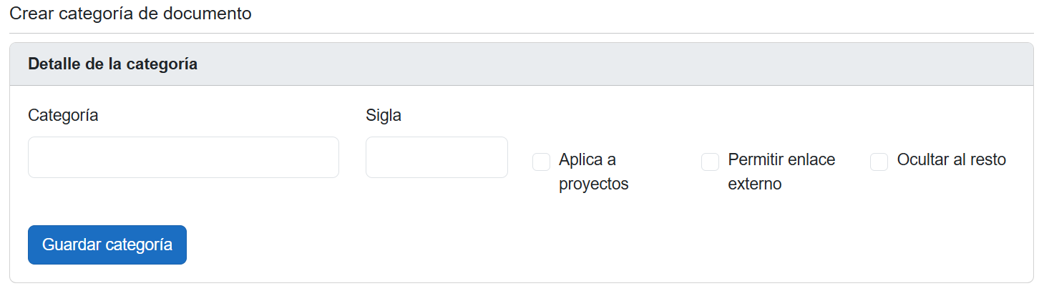Click the Sigla field label
The image size is (1039, 291).
click(x=384, y=115)
